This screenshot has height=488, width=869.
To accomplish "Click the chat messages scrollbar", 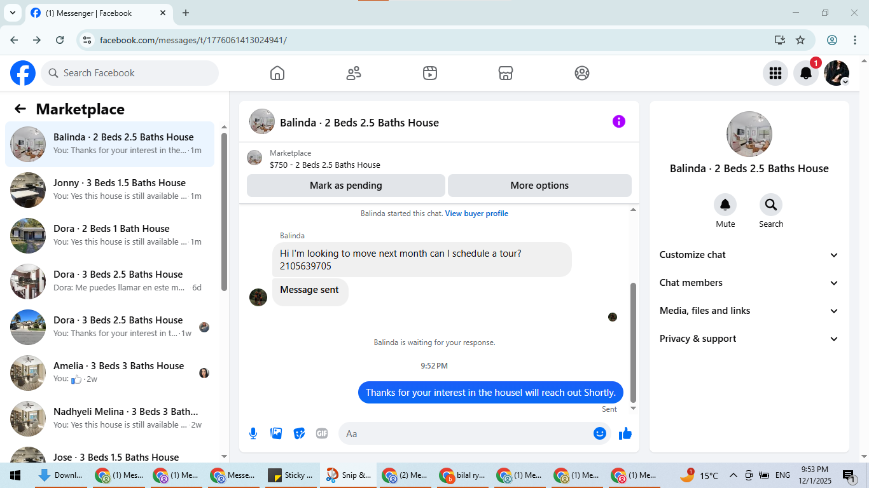I will click(x=633, y=342).
